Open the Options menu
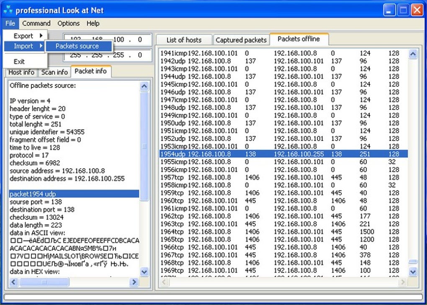 coord(68,23)
